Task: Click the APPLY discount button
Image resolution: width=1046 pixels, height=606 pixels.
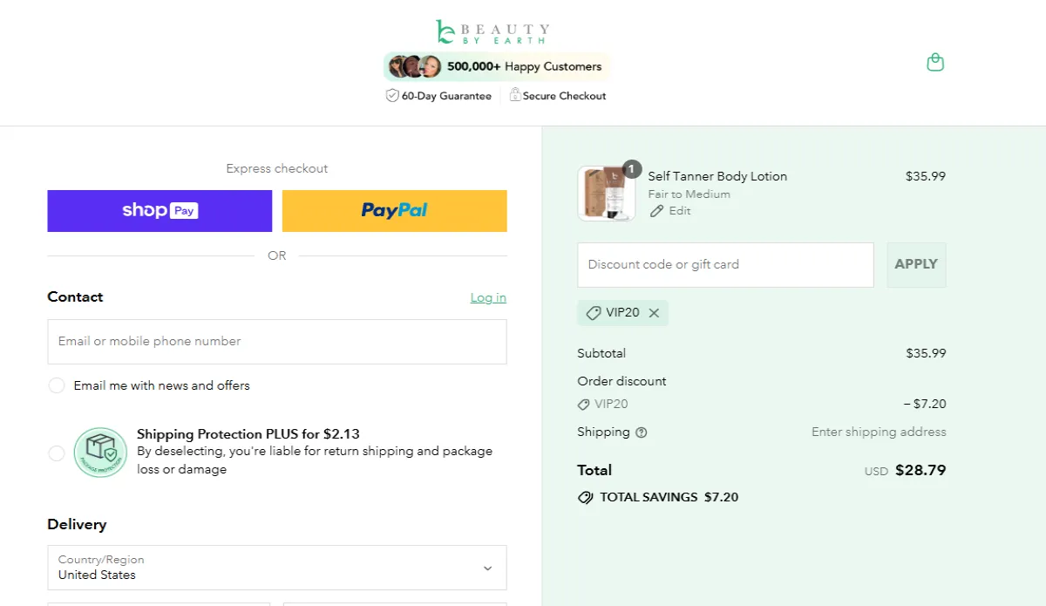Action: 916,264
